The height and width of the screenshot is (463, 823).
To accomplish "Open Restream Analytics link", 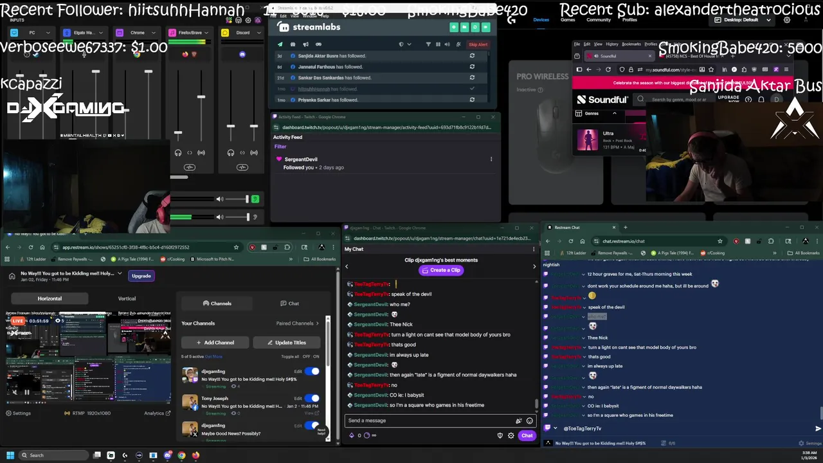I will 157,413.
